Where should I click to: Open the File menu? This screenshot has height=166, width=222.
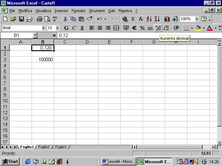tap(12, 11)
